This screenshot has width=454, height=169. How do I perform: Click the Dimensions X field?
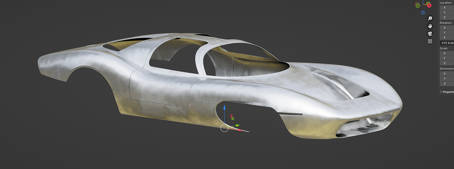(x=447, y=73)
